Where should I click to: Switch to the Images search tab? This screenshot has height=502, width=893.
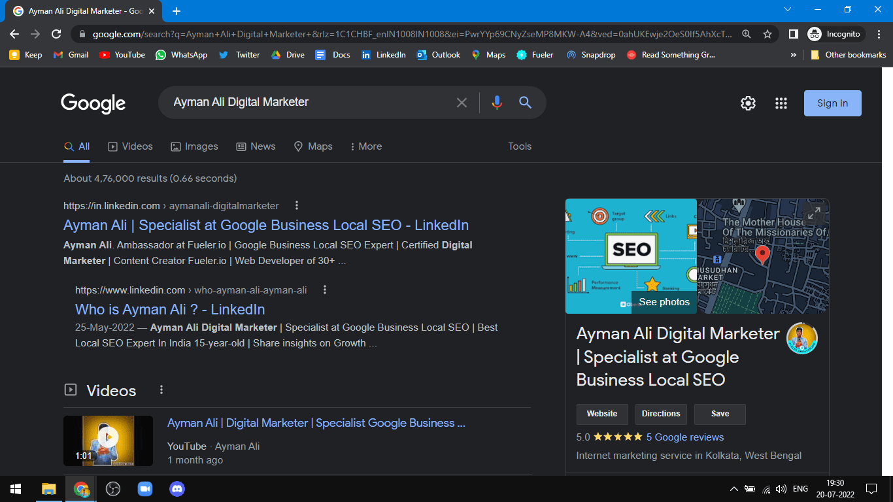pyautogui.click(x=194, y=146)
